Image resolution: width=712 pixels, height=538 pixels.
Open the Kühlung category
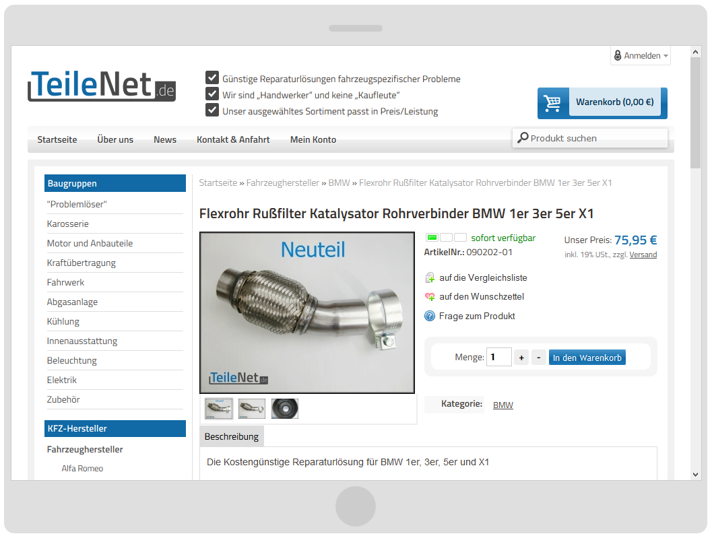pyautogui.click(x=63, y=321)
